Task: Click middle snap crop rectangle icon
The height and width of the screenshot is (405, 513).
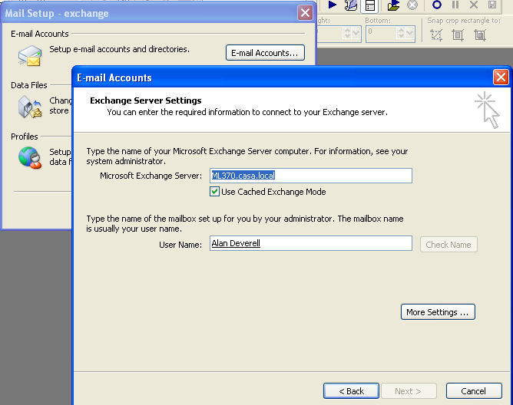Action: tap(458, 35)
